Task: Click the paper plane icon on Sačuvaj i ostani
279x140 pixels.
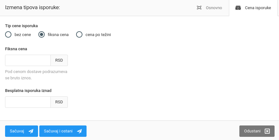Action: click(x=79, y=131)
